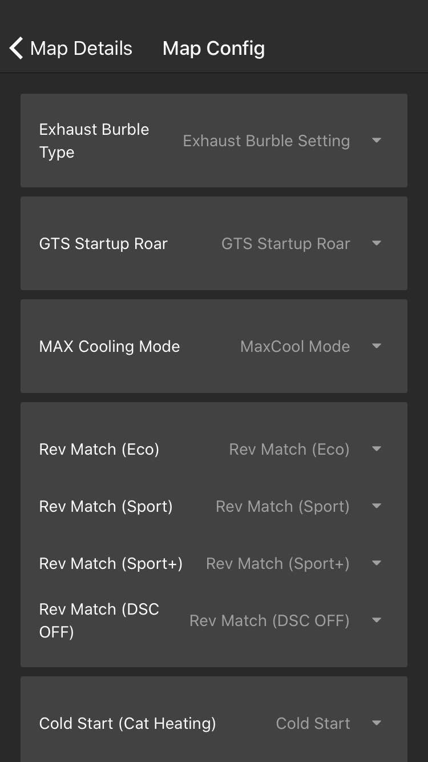The height and width of the screenshot is (762, 428).
Task: Open MaxCool Mode dropdown
Action: pyautogui.click(x=295, y=347)
